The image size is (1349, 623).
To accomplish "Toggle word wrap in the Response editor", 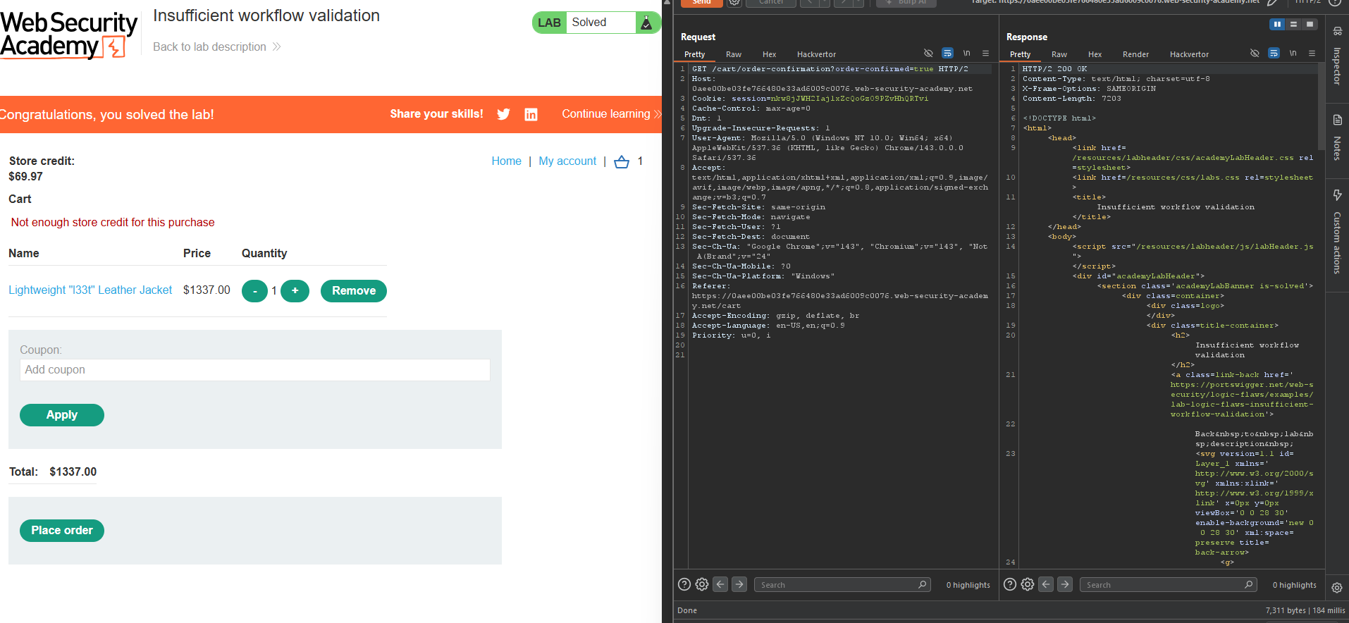I will tap(1274, 53).
